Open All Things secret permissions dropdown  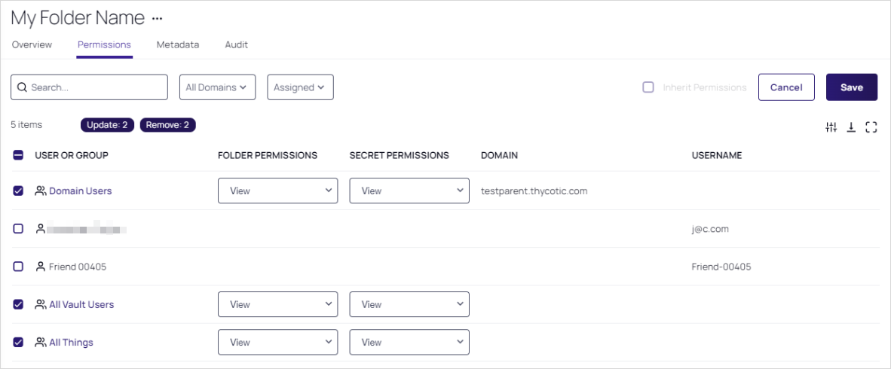click(x=409, y=343)
